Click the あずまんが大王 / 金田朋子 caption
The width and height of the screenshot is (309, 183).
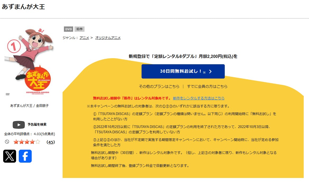click(29, 106)
